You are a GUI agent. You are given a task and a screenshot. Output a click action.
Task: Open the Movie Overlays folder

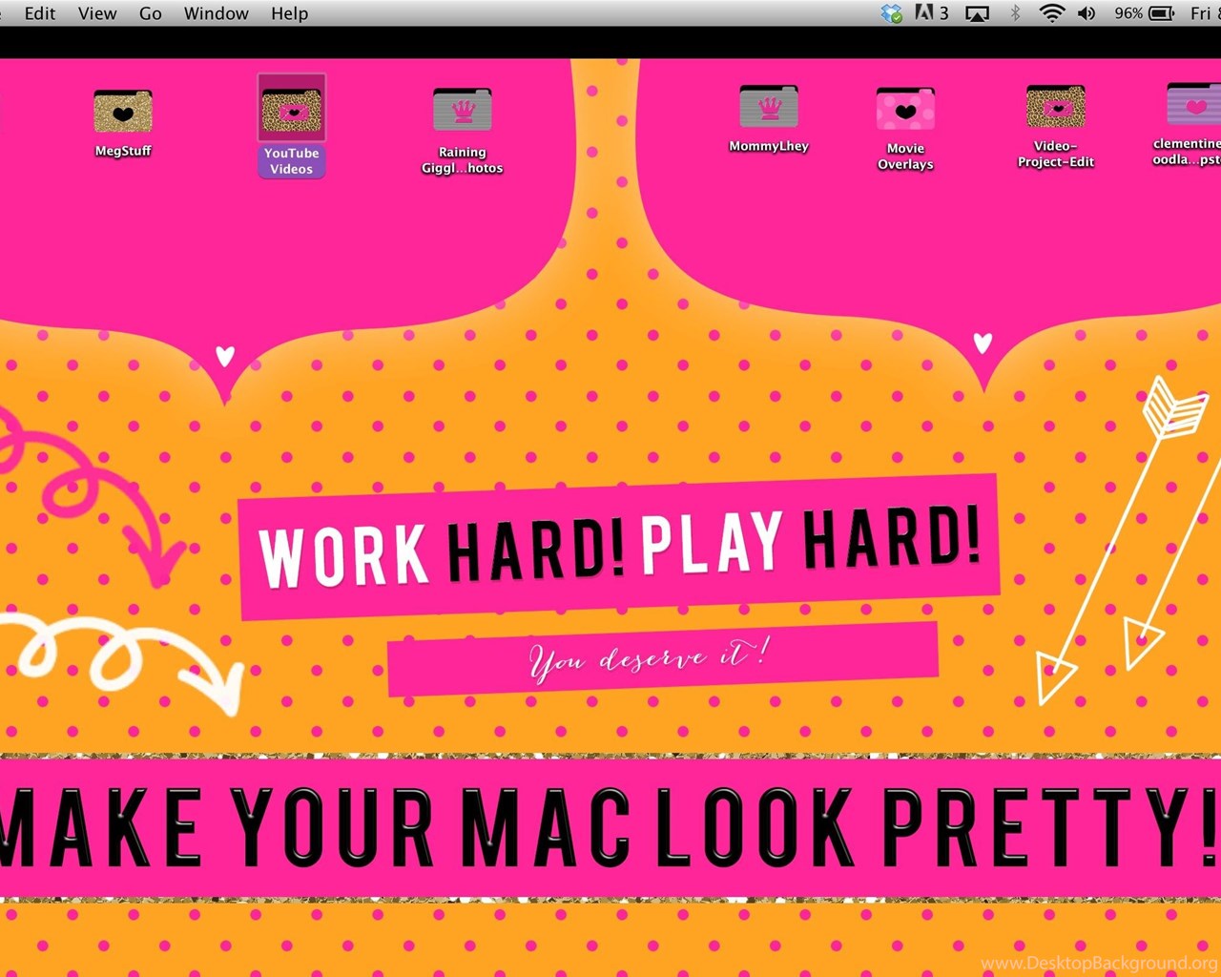[x=905, y=109]
